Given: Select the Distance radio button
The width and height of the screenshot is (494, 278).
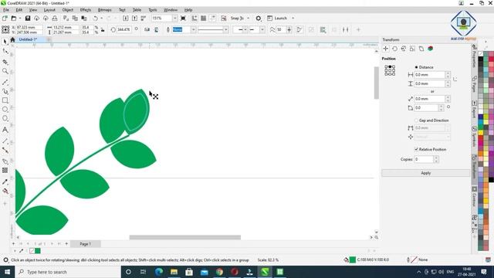Looking at the screenshot, I should point(416,67).
